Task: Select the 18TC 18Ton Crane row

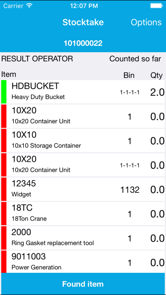Action: [83, 213]
